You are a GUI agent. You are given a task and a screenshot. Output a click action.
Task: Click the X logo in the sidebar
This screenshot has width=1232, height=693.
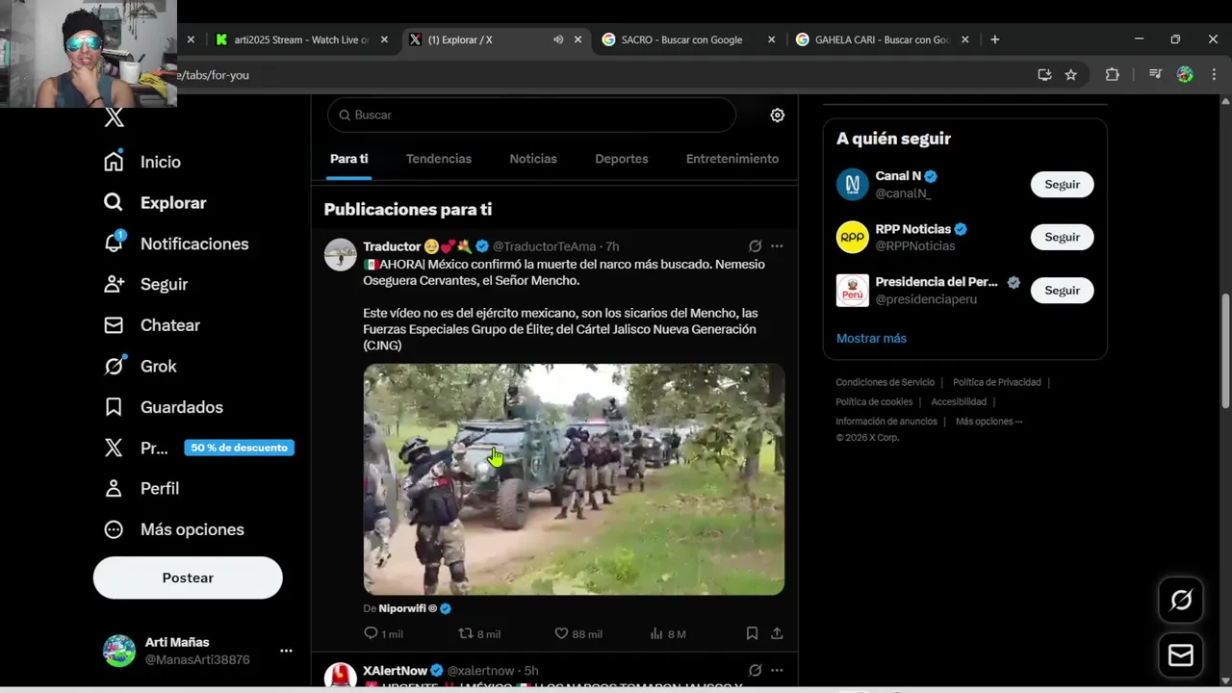coord(115,117)
